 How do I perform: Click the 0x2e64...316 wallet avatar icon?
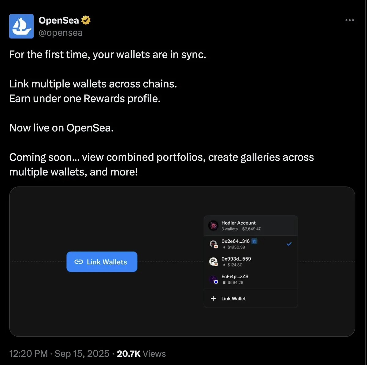[213, 244]
